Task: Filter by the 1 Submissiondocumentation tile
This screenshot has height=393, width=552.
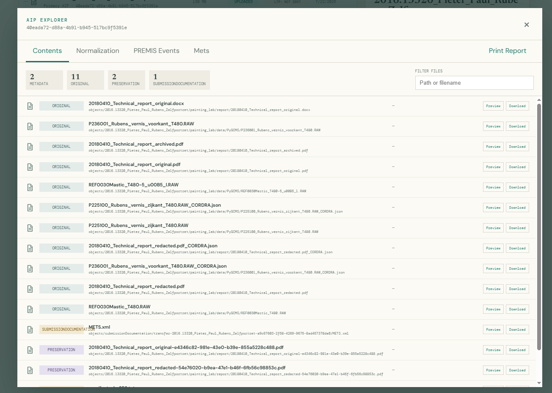Action: pyautogui.click(x=179, y=80)
